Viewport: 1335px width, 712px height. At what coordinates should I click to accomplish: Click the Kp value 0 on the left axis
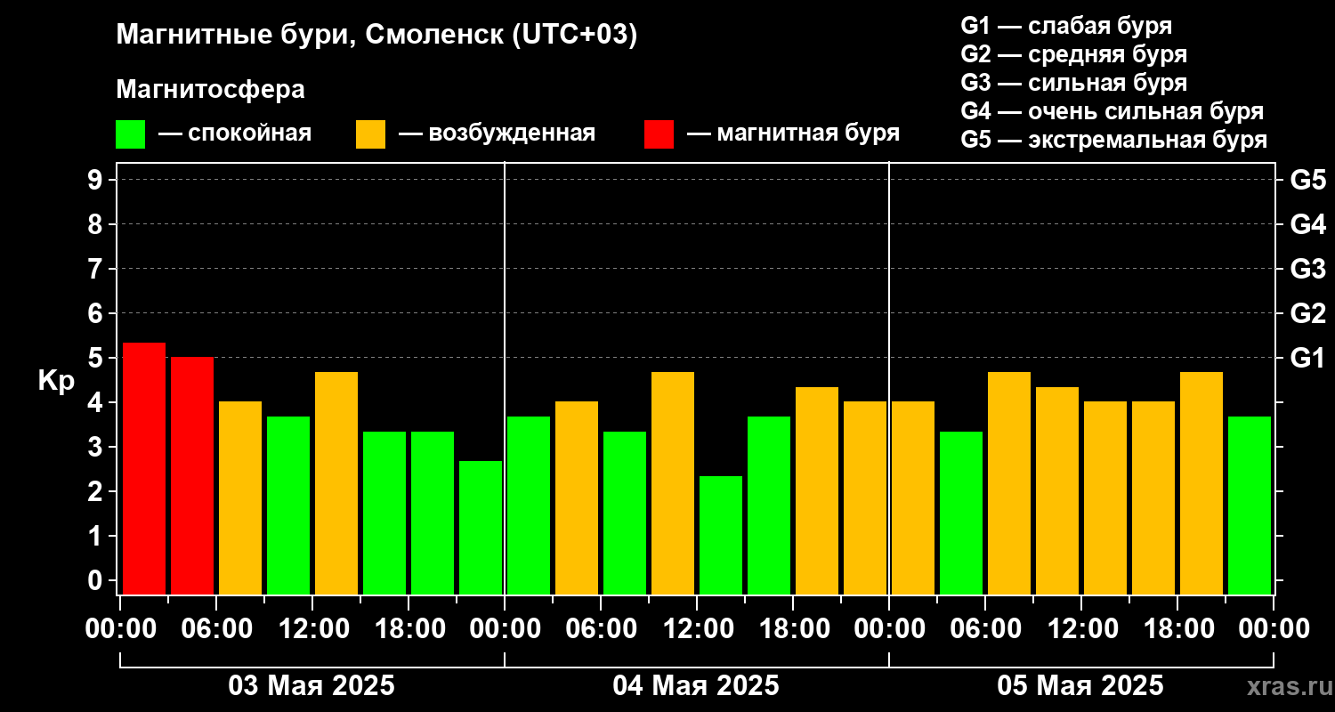(96, 580)
